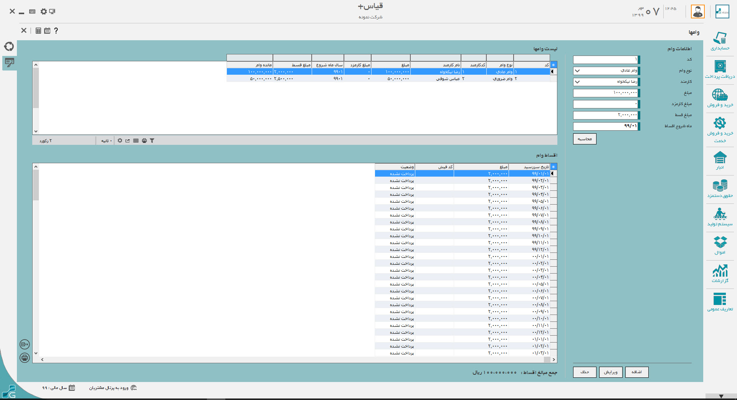Click the select-all star cell of installments grid
Viewport: 737px width, 400px height.
pos(554,167)
